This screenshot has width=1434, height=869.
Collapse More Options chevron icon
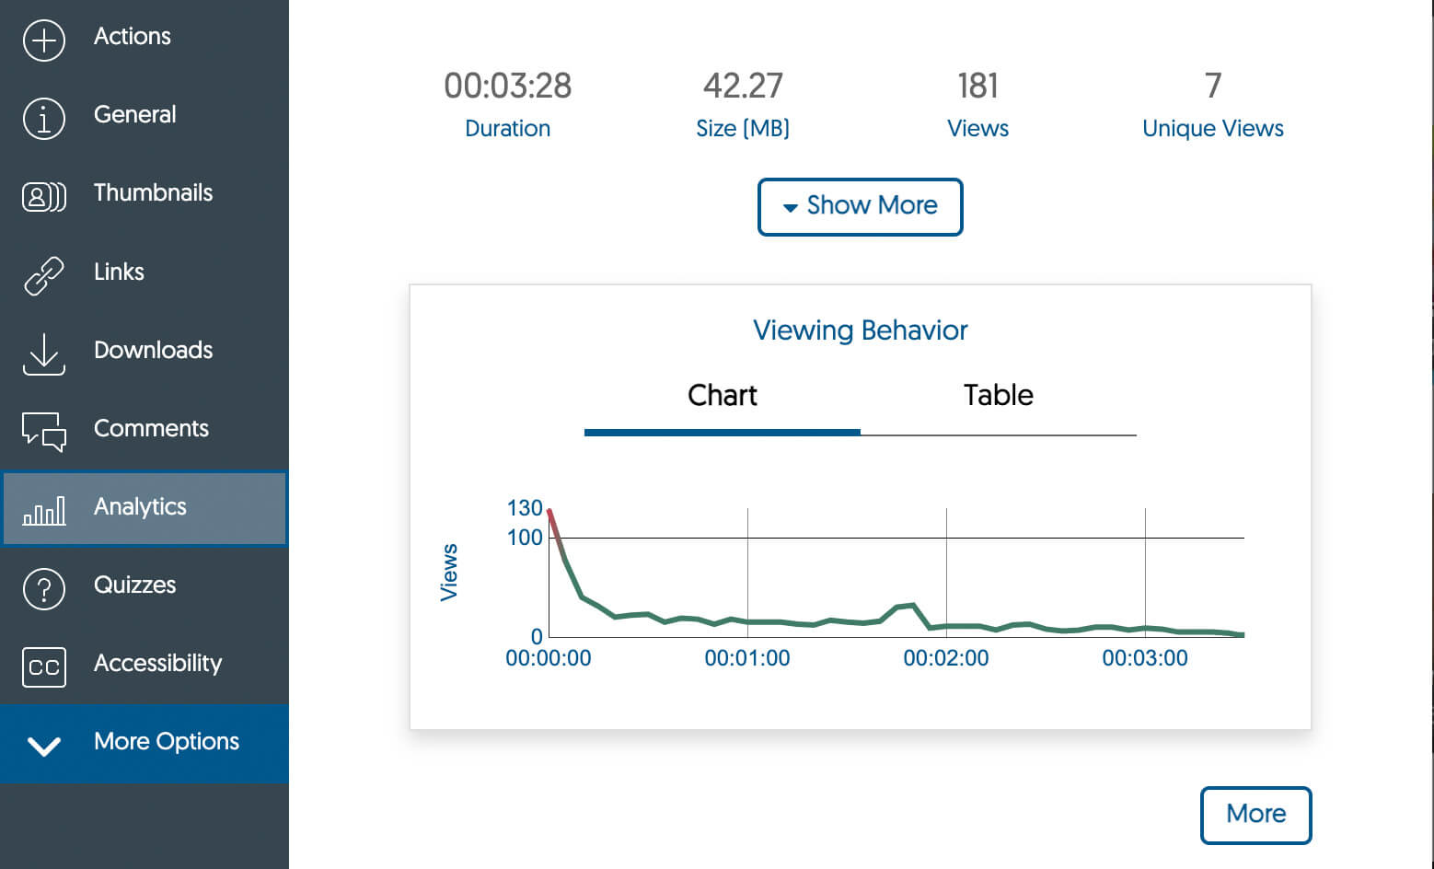pos(43,746)
